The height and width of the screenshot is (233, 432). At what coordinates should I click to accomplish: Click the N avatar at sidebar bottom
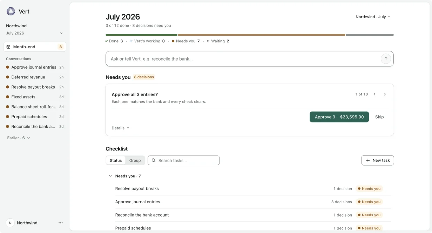click(x=10, y=223)
